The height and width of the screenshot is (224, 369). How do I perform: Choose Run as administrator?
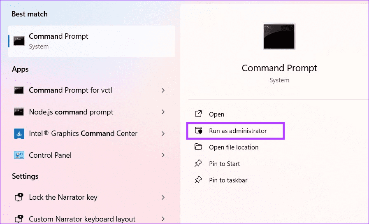click(238, 131)
